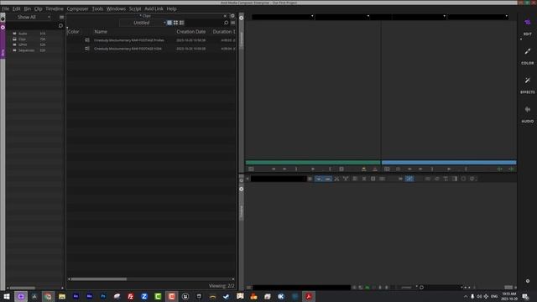Select the Audio bin in sidebar
This screenshot has width=537, height=302.
(23, 34)
